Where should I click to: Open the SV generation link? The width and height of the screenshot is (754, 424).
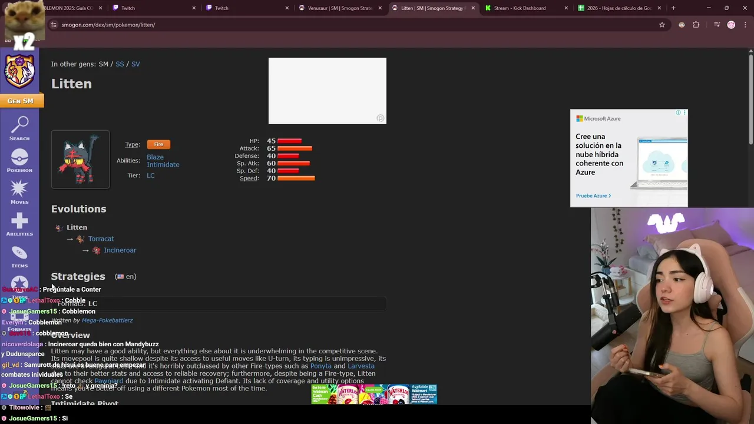coord(135,64)
